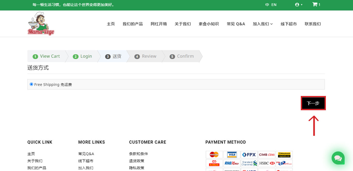The height and width of the screenshot is (171, 353).
Task: Open the 常见Q&A footer link
Action: 86,154
